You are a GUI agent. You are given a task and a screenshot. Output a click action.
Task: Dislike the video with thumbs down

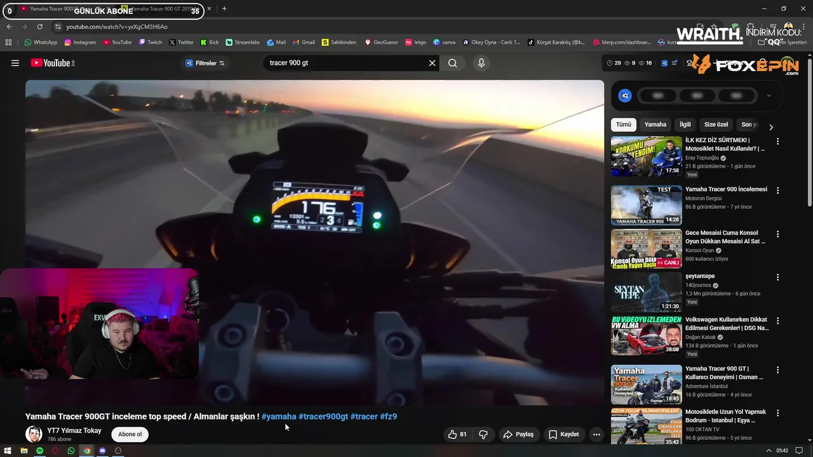click(x=483, y=434)
